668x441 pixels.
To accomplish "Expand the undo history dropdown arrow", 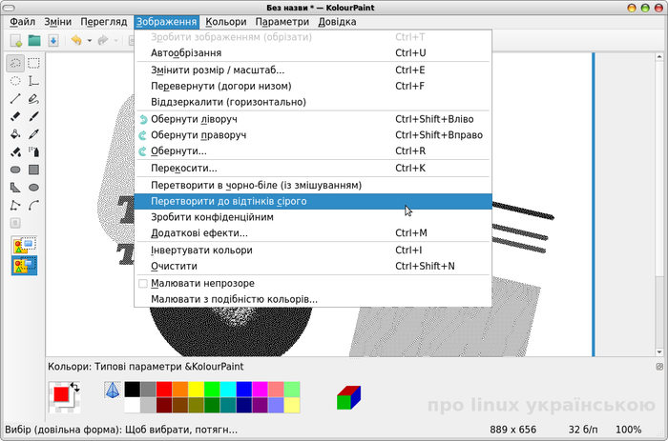I will (90, 41).
